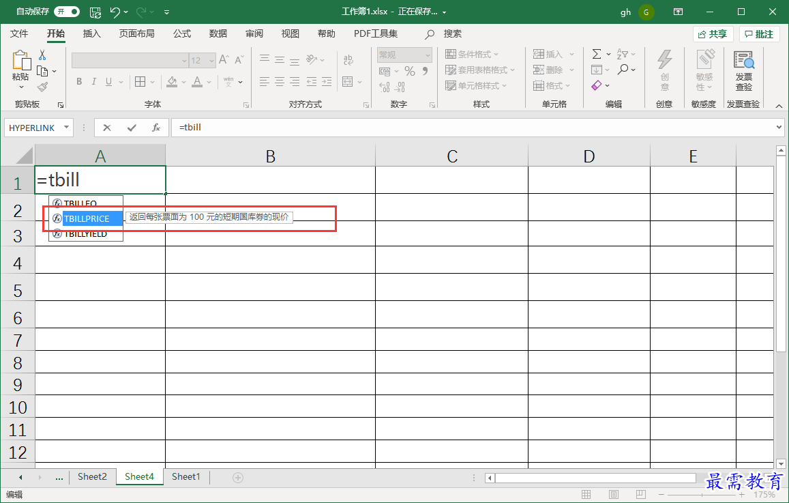
Task: Click the Orientation text angle icon
Action: 312,59
